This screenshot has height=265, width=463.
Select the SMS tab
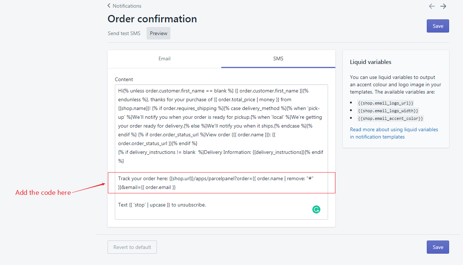(278, 58)
